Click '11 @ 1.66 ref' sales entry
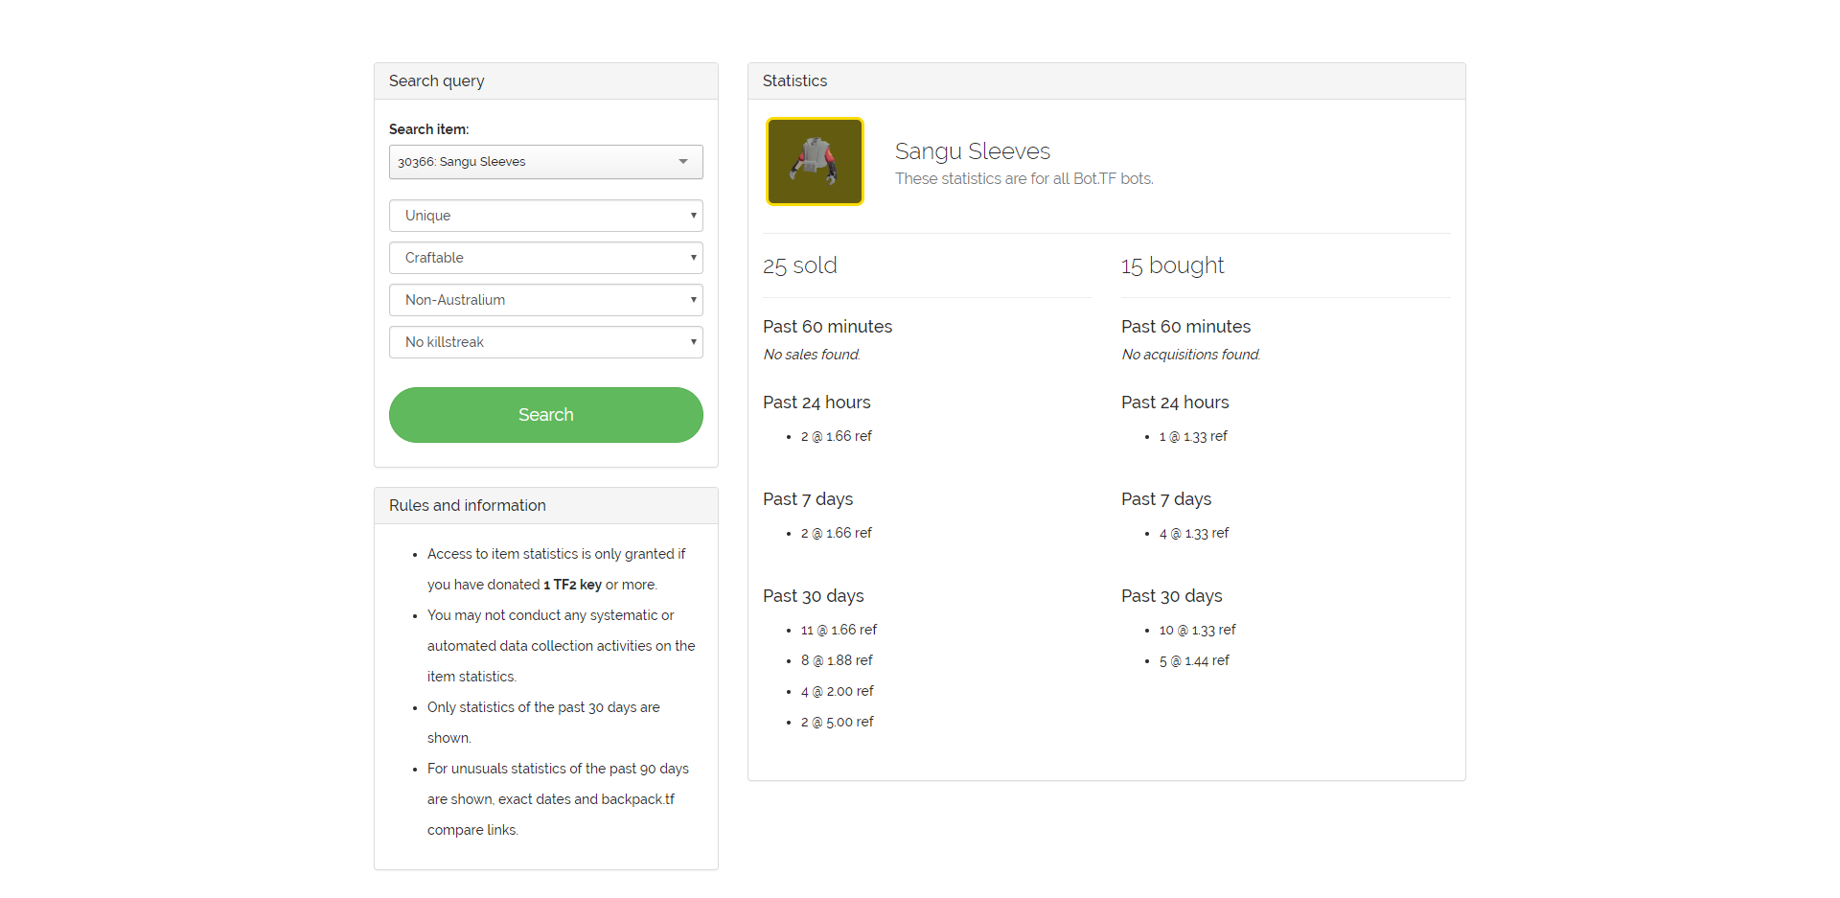 pyautogui.click(x=839, y=630)
